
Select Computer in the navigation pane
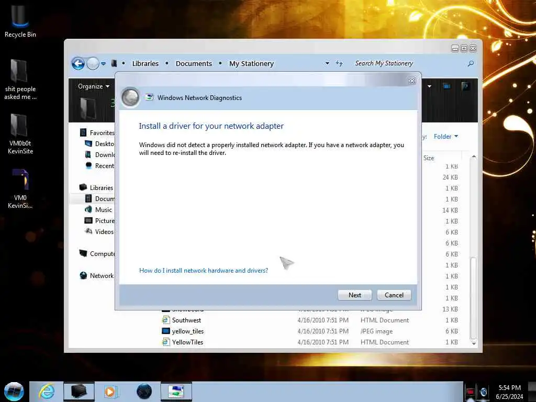(97, 254)
